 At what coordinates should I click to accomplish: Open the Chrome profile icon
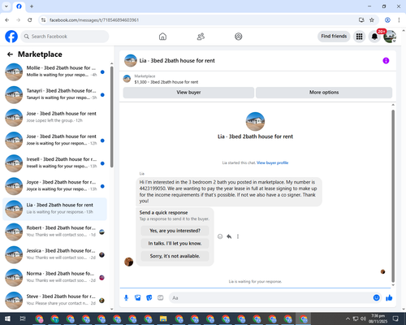pos(387,19)
